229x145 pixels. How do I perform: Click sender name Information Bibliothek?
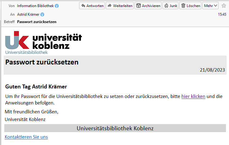pyautogui.click(x=35, y=6)
